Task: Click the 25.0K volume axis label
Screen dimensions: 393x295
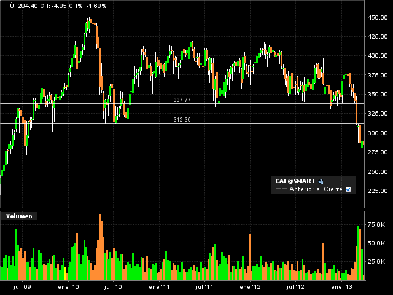Action: (x=376, y=262)
